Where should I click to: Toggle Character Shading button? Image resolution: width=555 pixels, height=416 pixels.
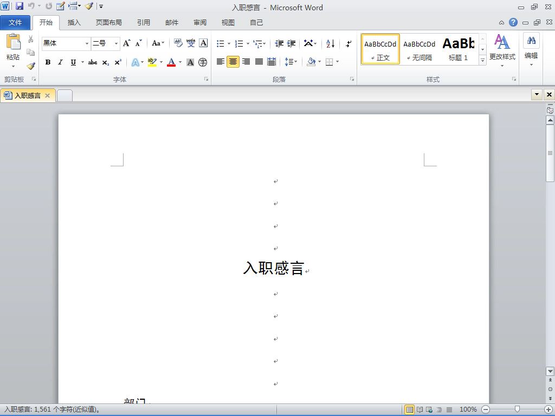click(190, 62)
